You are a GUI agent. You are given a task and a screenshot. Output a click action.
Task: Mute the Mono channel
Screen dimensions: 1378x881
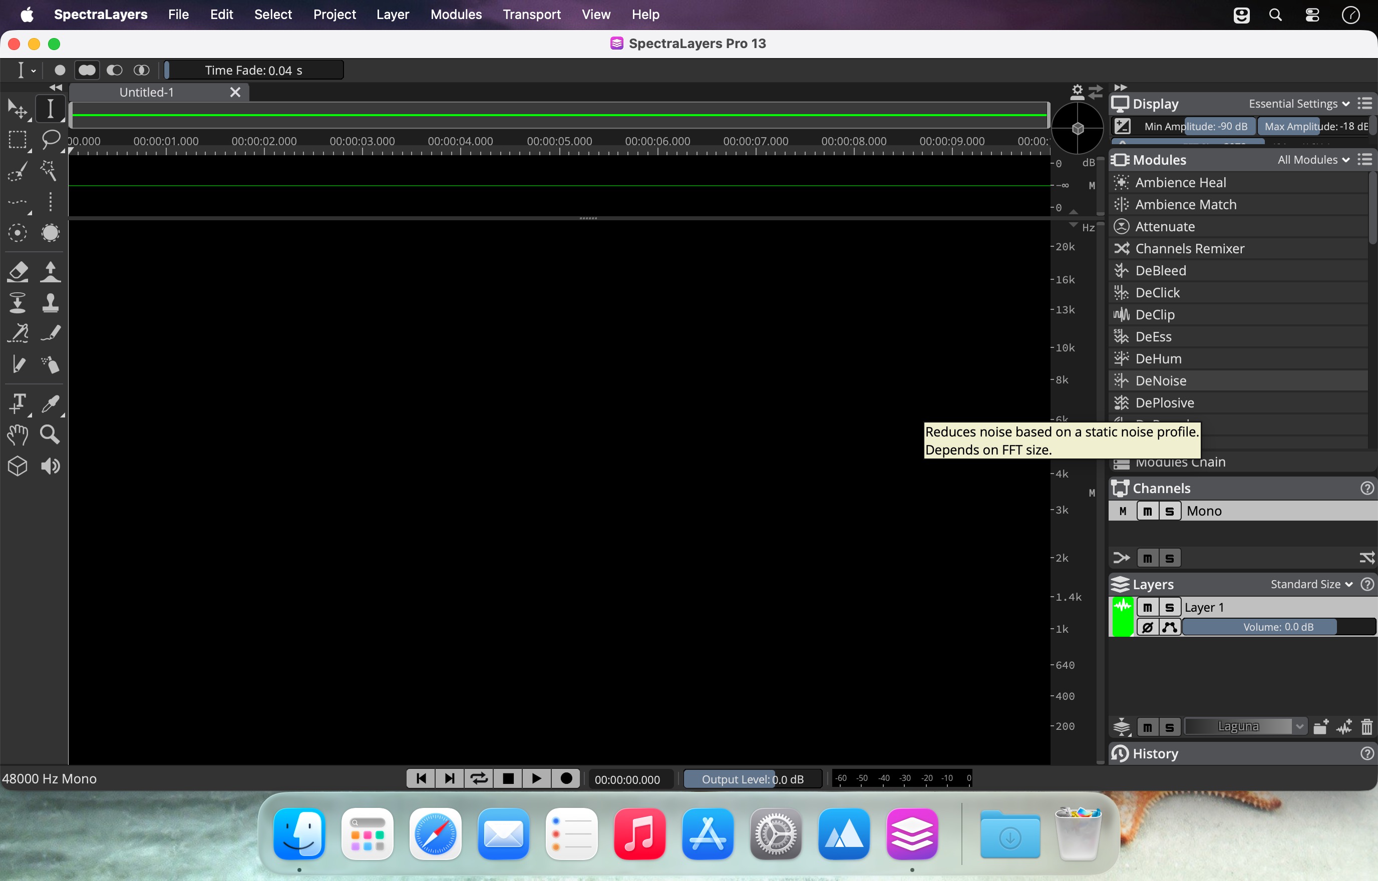(1147, 511)
